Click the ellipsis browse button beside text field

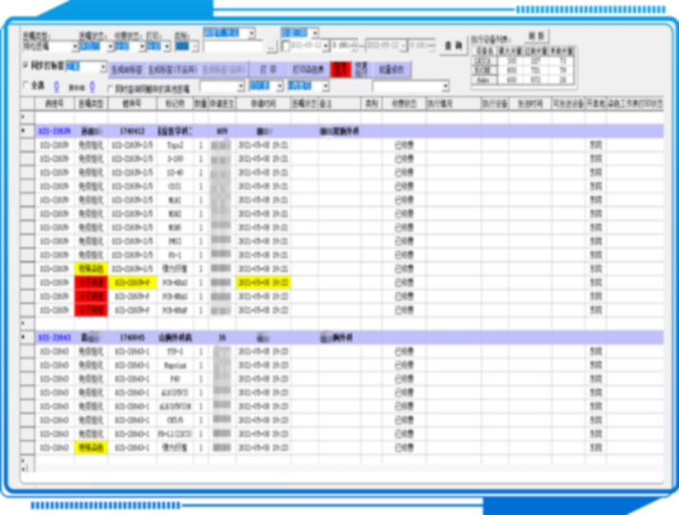click(271, 46)
